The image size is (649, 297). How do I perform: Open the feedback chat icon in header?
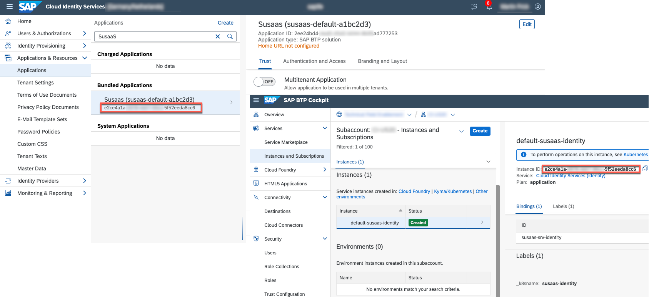[474, 7]
